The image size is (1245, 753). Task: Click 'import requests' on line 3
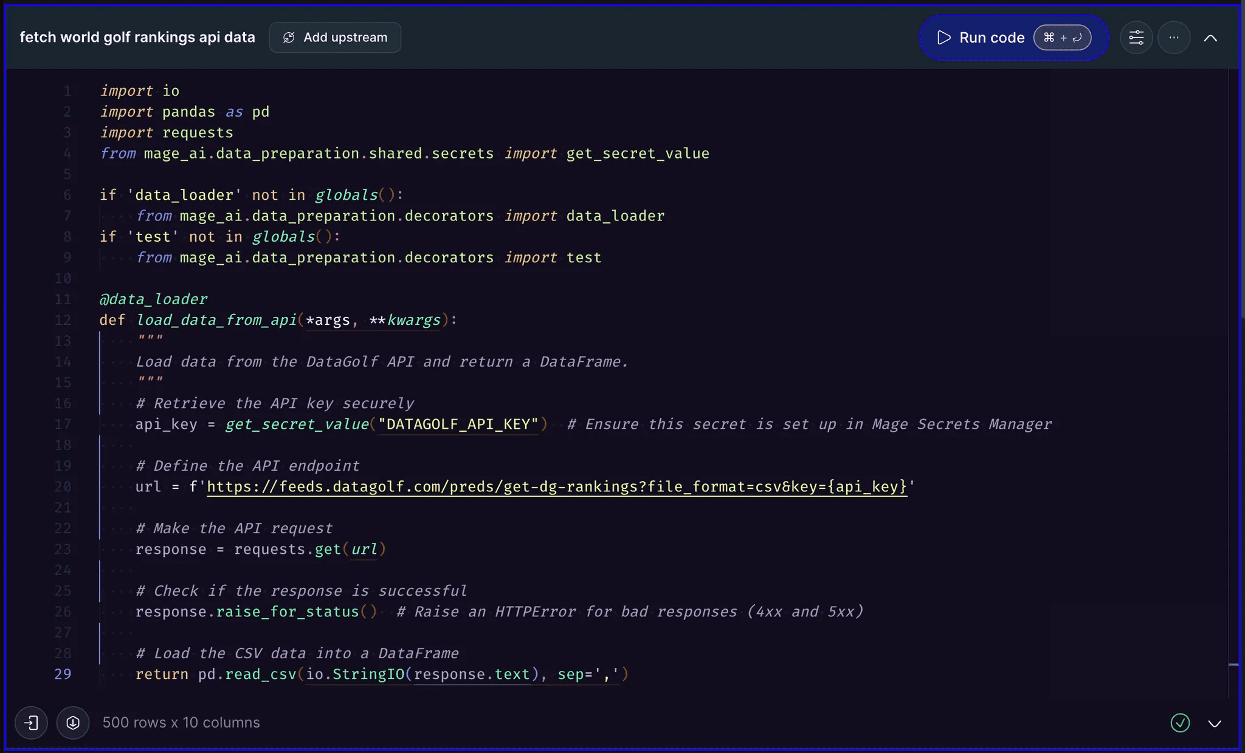point(167,132)
